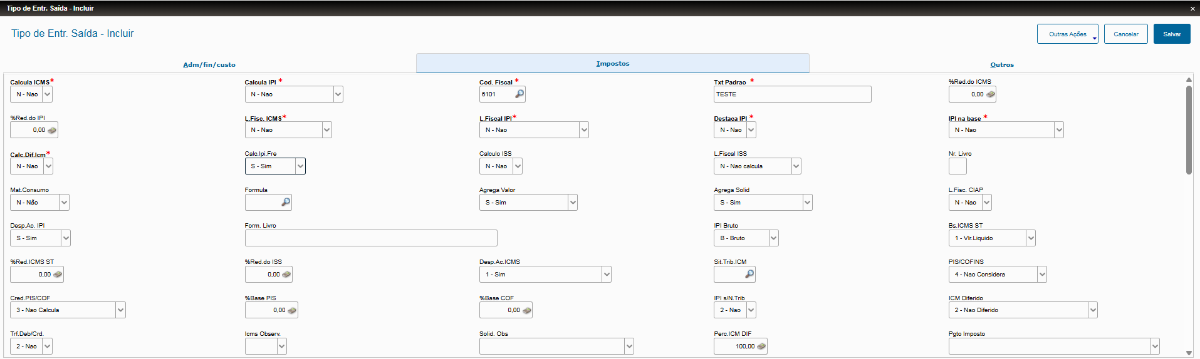Open calculator icon in %Red.do ICMS field

[x=991, y=94]
